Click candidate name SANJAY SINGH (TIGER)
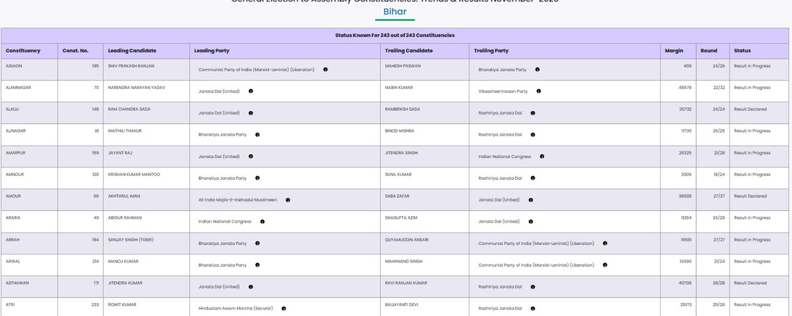The width and height of the screenshot is (792, 316). (131, 240)
